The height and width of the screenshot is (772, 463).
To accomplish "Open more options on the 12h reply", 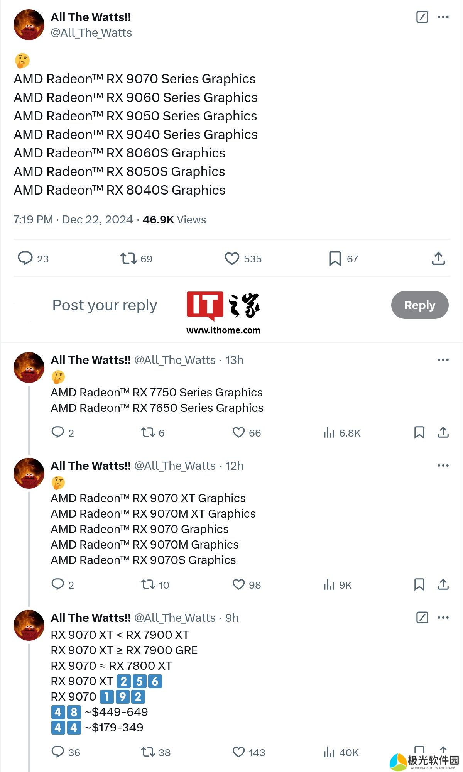I will (443, 466).
